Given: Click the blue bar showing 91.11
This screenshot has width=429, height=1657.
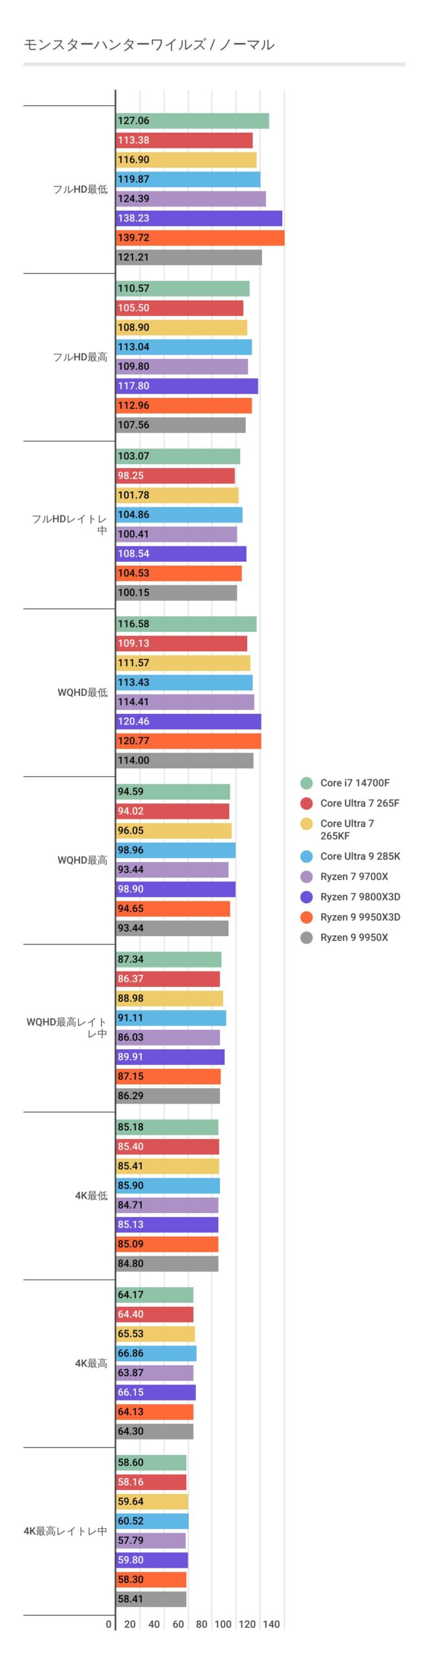Looking at the screenshot, I should coord(171,1018).
